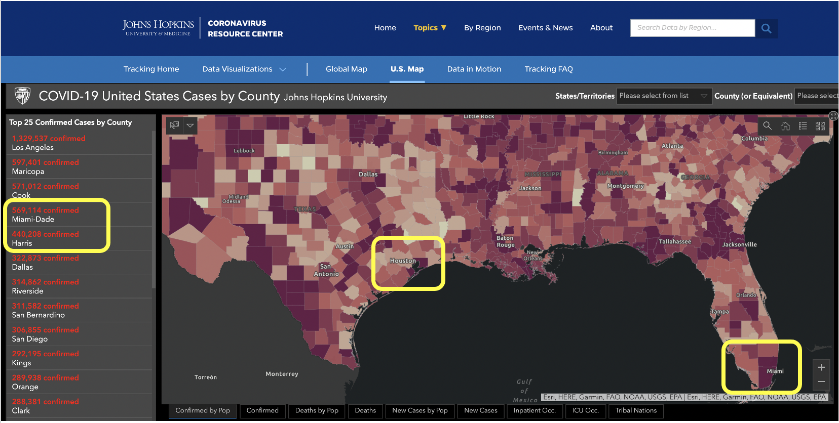Open the By Region menu item

tap(482, 28)
